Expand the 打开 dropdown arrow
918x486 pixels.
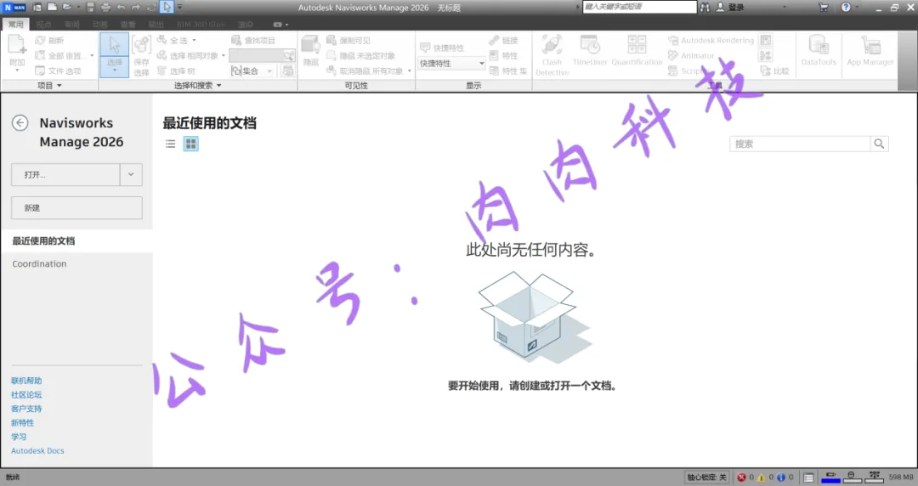pos(131,174)
